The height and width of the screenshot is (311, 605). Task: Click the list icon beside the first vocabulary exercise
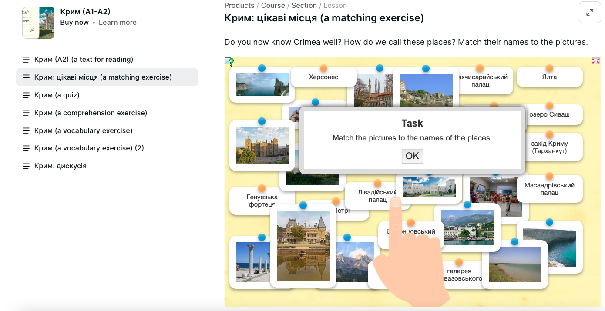coord(26,130)
